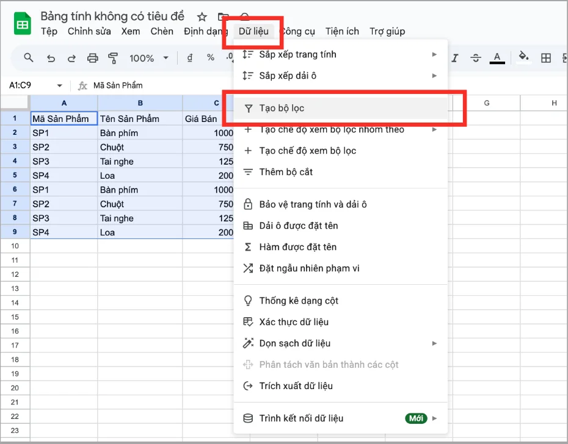Open the Chèn menu
Viewport: 568px width, 444px height.
162,32
